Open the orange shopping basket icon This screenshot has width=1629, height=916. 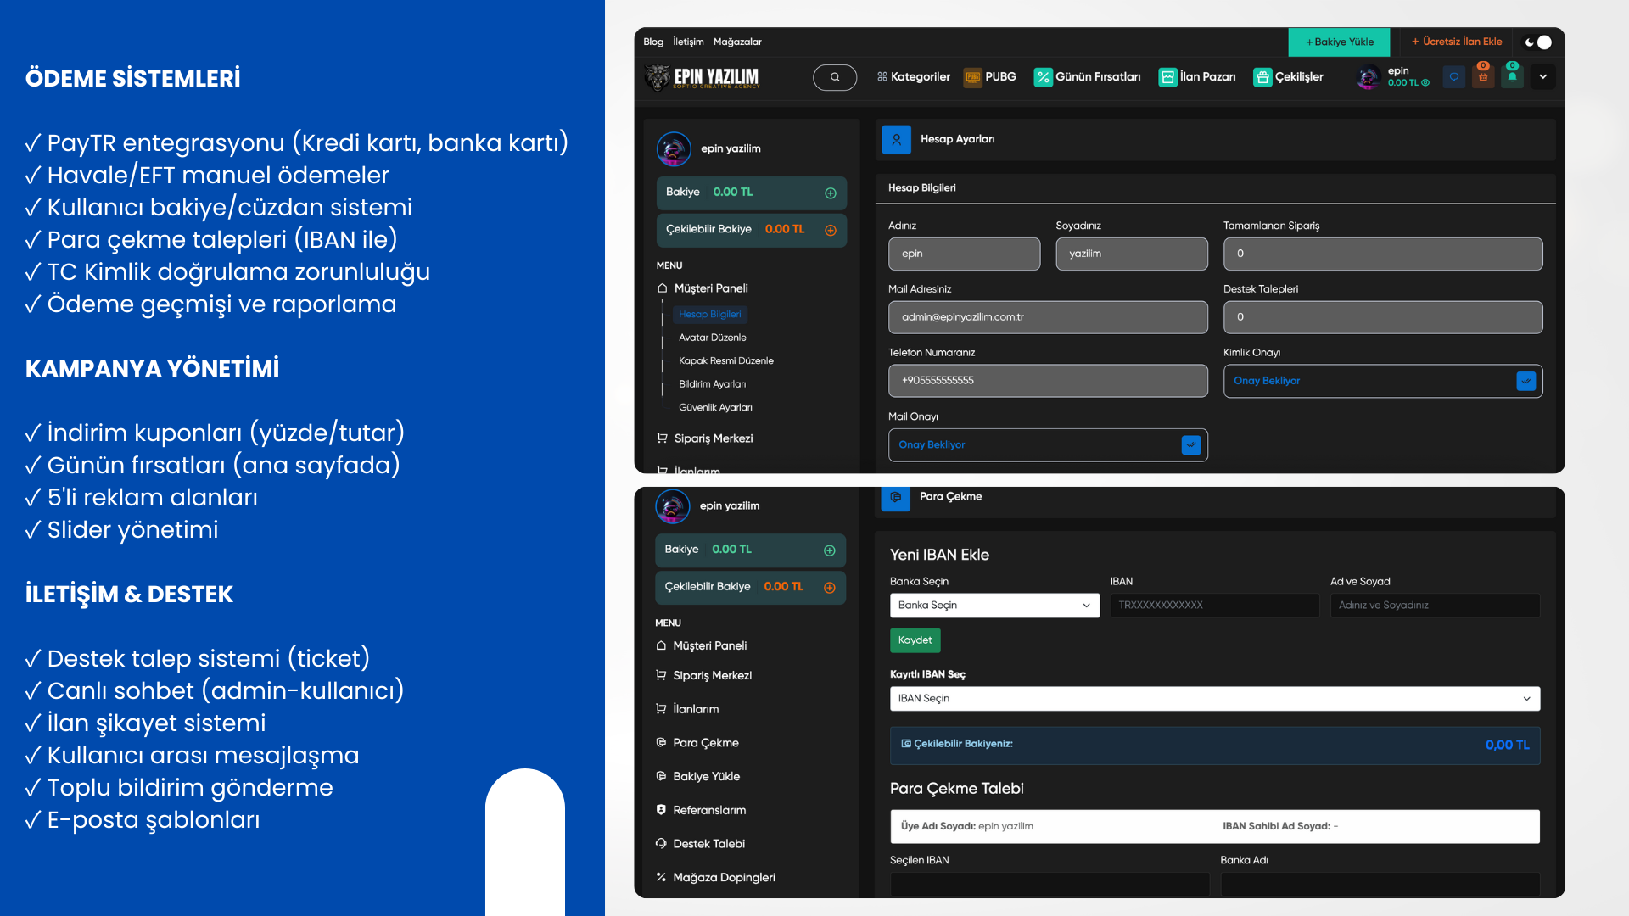tap(1483, 77)
